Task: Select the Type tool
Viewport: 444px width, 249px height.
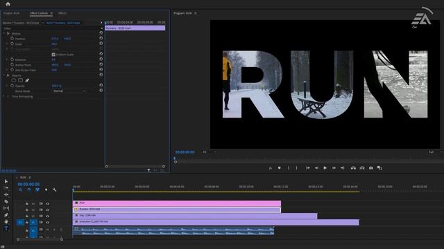Action: (x=6, y=228)
